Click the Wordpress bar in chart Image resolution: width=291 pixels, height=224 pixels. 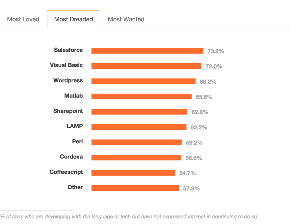143,81
